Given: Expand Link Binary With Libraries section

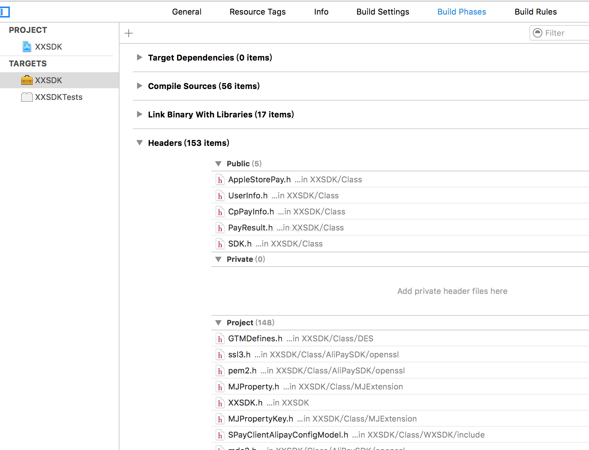Looking at the screenshot, I should pos(139,114).
